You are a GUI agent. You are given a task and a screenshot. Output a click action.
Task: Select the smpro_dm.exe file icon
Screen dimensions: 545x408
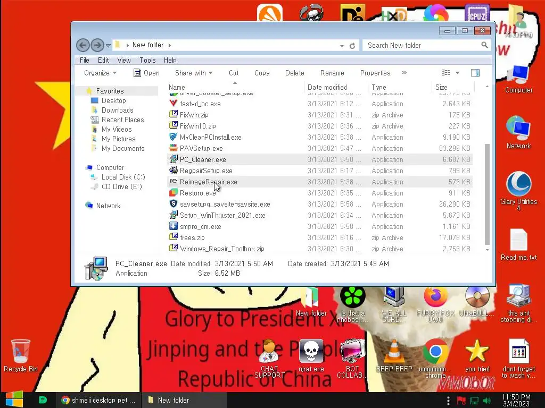point(173,226)
